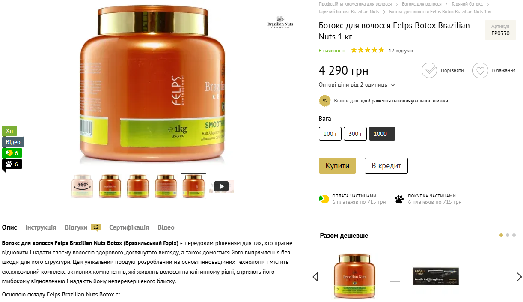Select the 300 г weight option

click(x=355, y=134)
